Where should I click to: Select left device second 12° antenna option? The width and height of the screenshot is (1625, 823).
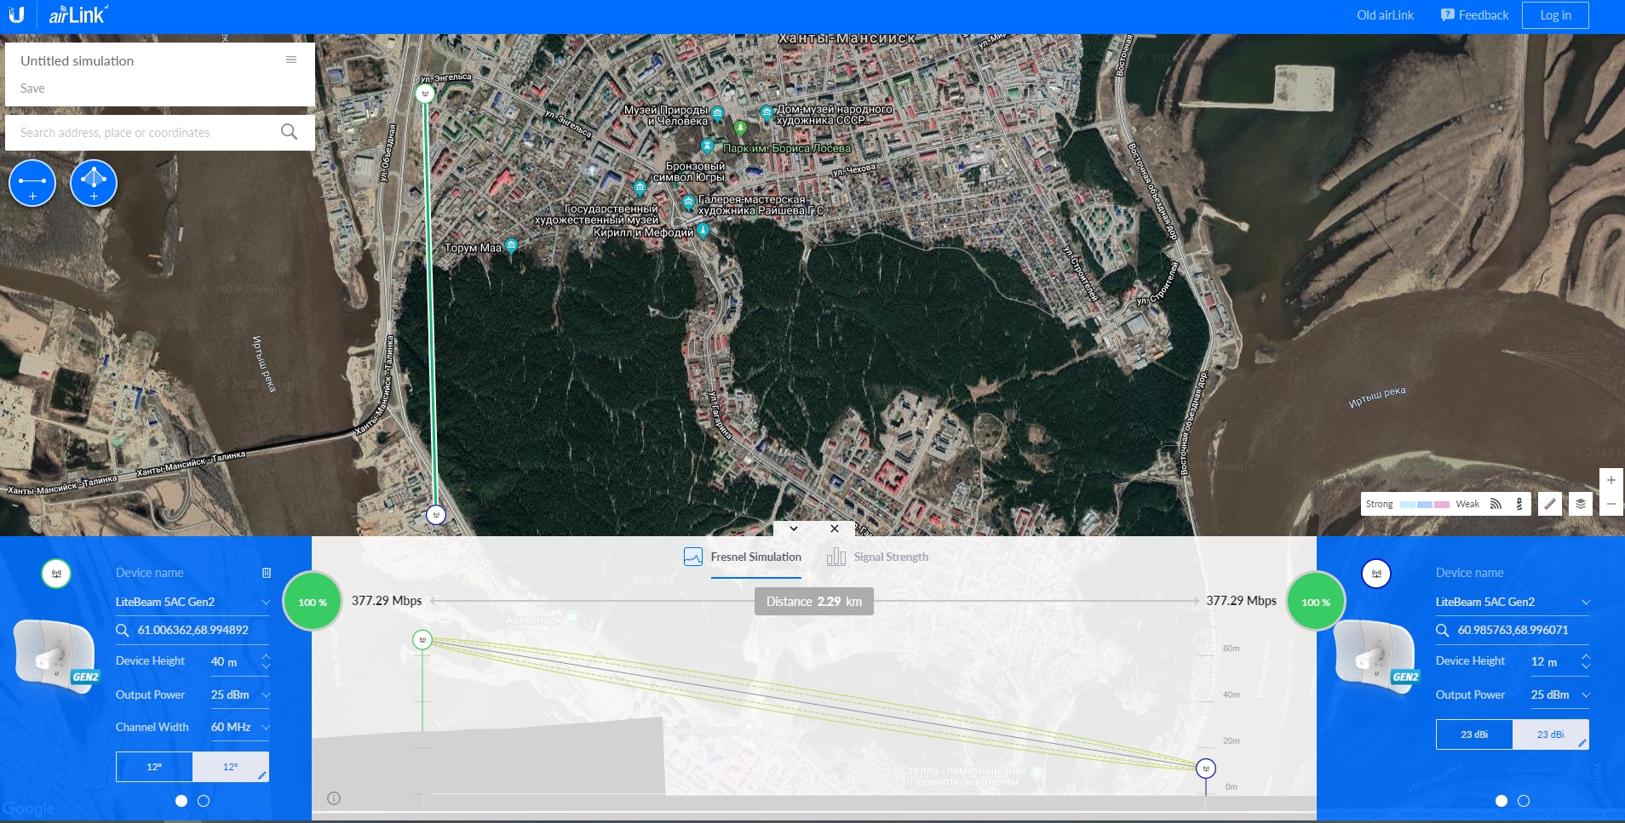click(231, 767)
